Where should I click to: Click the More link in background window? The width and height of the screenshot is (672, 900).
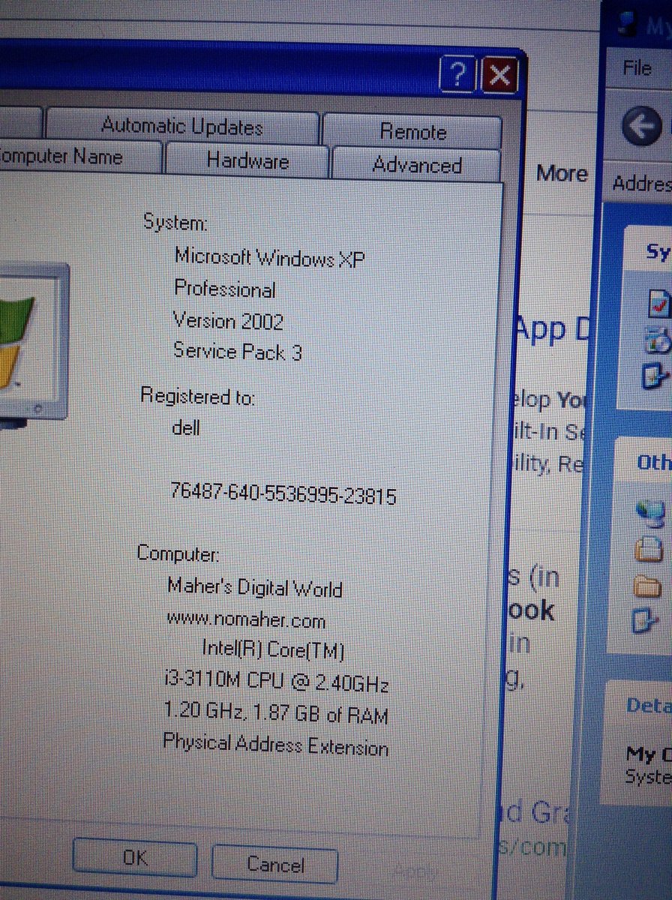[x=561, y=173]
